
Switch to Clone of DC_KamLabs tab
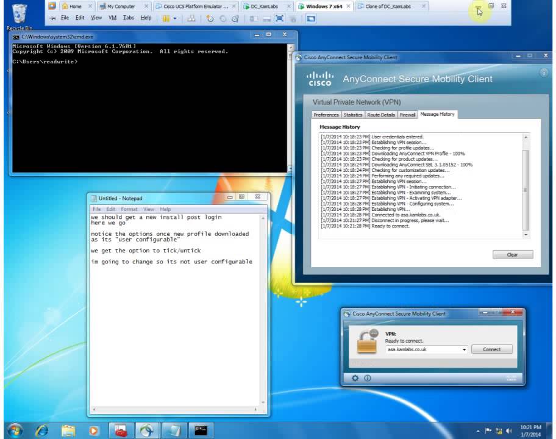click(388, 6)
